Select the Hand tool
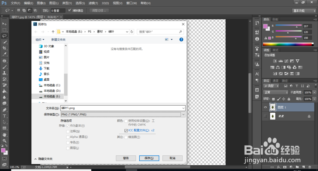 pos(4,135)
